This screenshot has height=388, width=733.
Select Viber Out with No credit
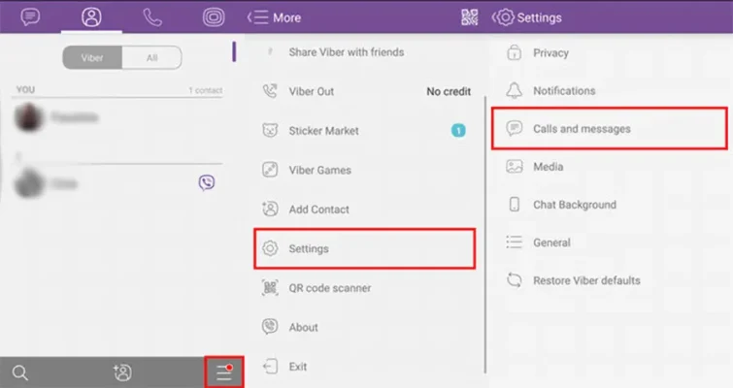(x=364, y=91)
